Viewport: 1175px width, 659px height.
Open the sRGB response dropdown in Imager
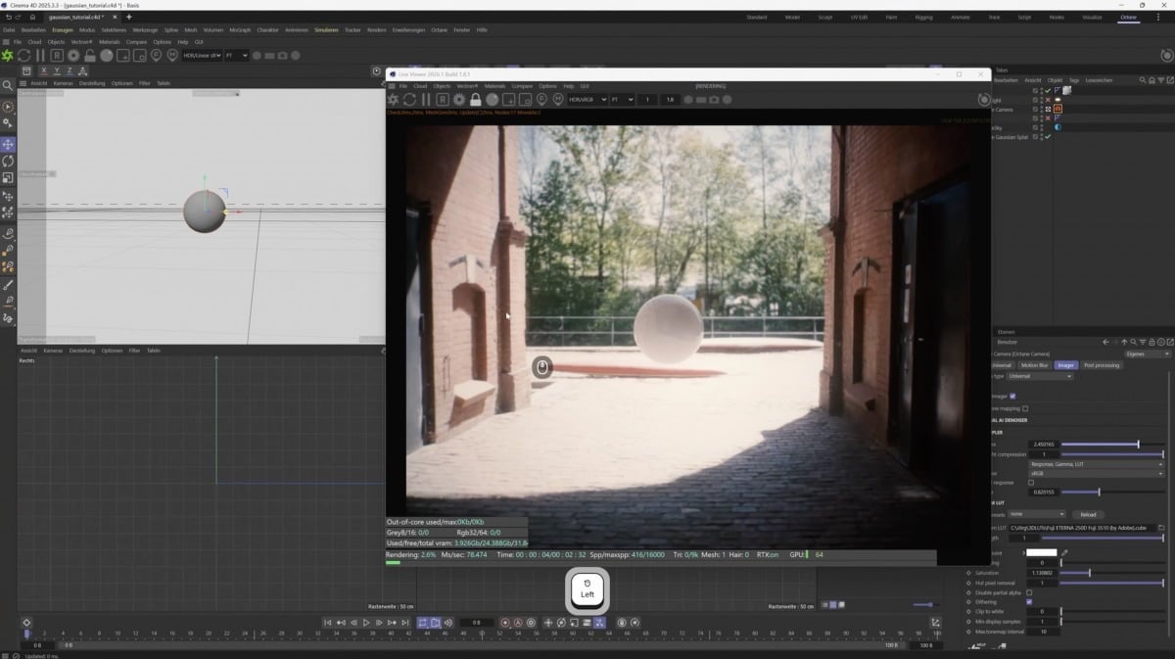coord(1096,473)
